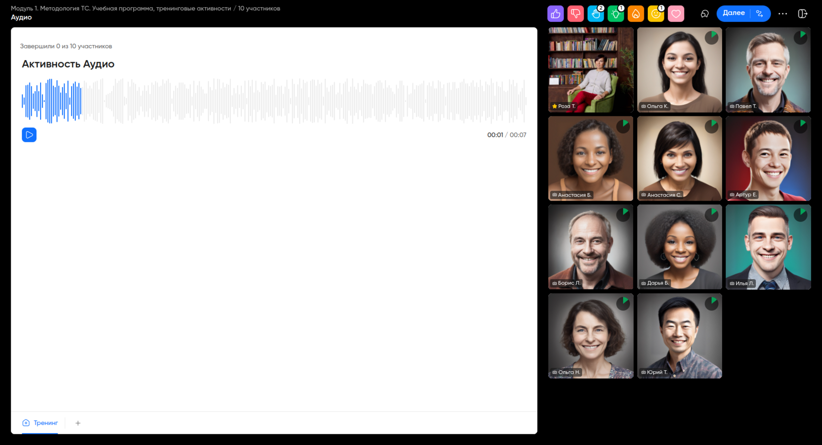
Task: Add a new tab with plus
Action: (x=78, y=423)
